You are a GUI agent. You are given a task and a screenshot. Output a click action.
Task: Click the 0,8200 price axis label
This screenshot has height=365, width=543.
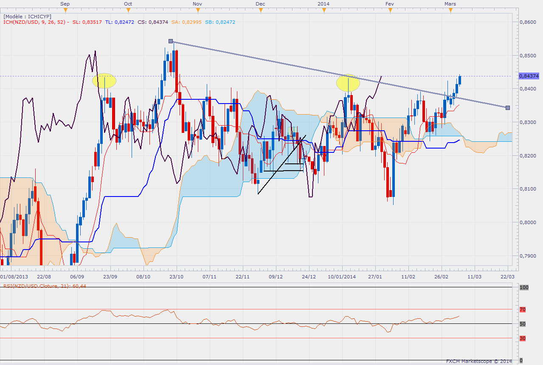[527, 156]
